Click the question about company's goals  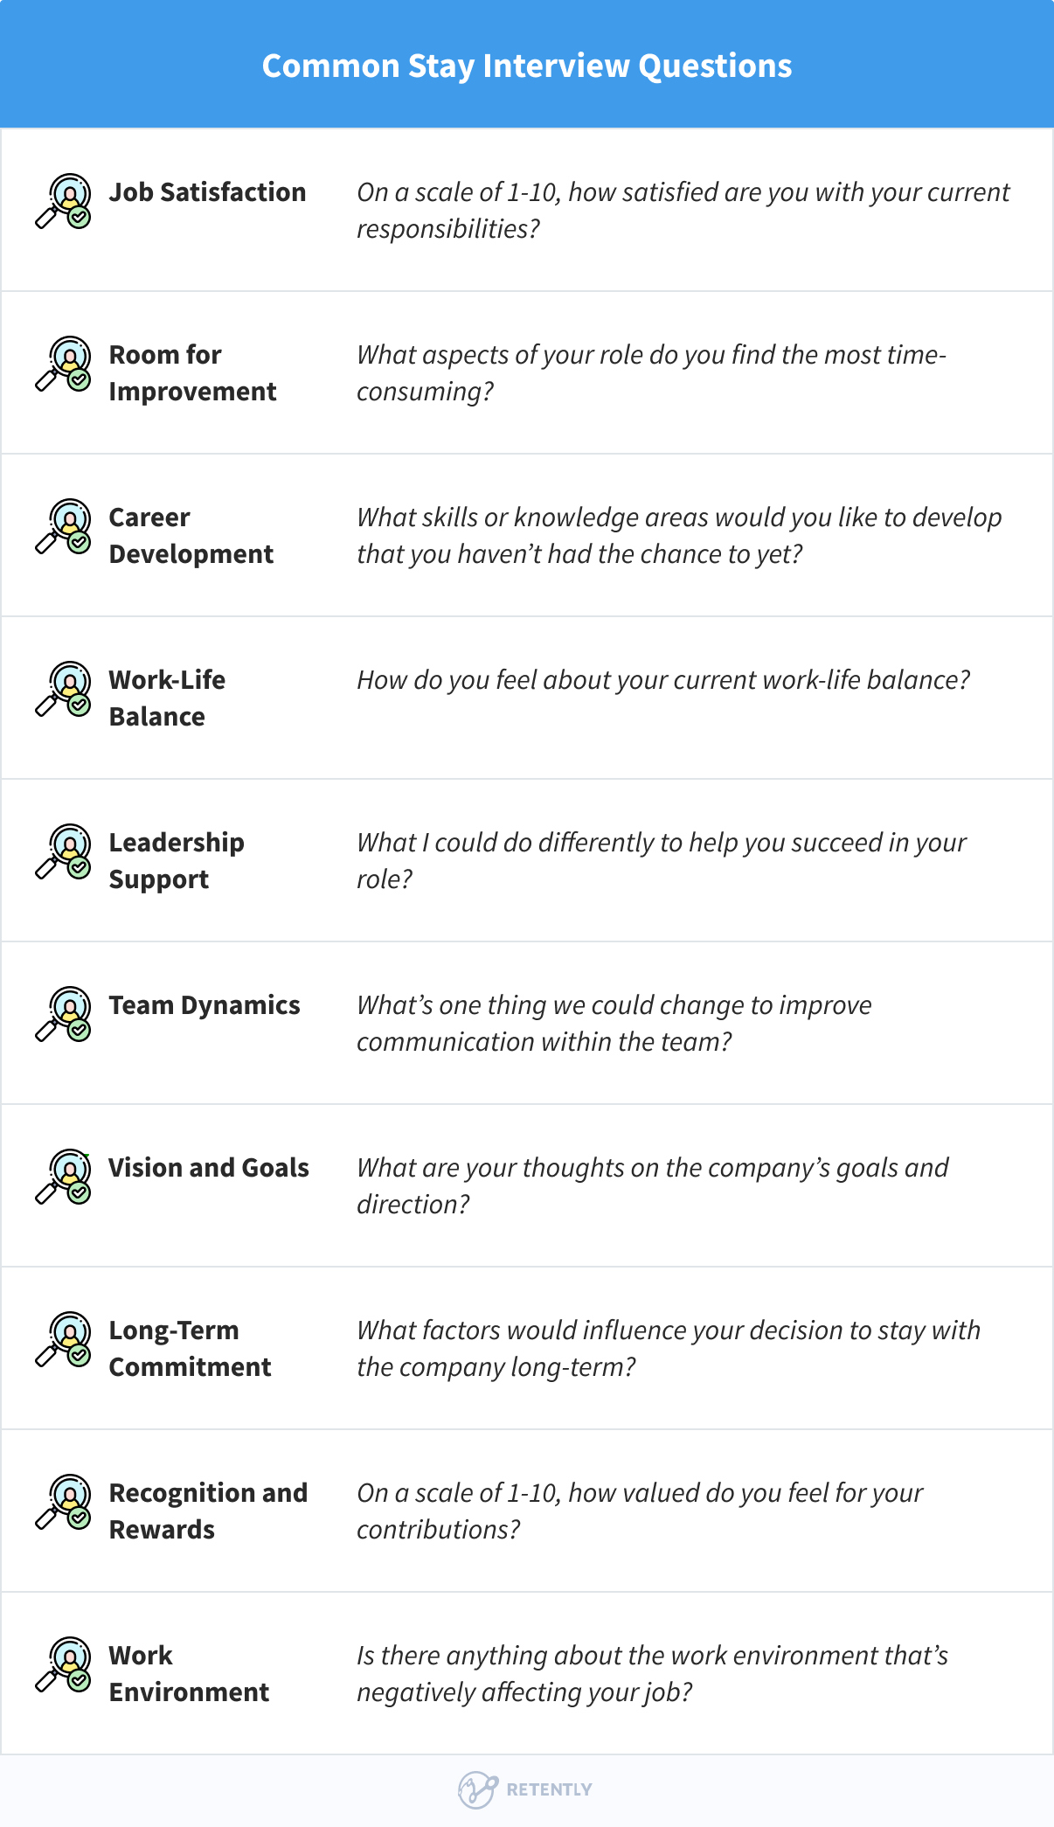pos(652,1185)
